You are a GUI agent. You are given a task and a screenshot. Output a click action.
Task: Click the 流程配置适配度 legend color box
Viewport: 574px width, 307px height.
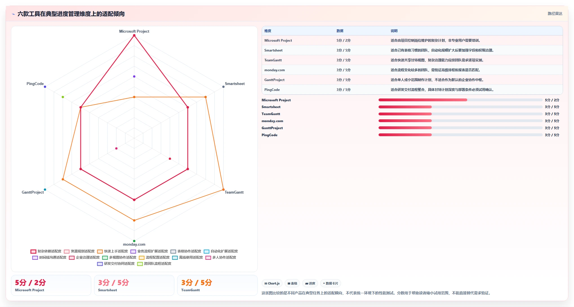click(141, 257)
